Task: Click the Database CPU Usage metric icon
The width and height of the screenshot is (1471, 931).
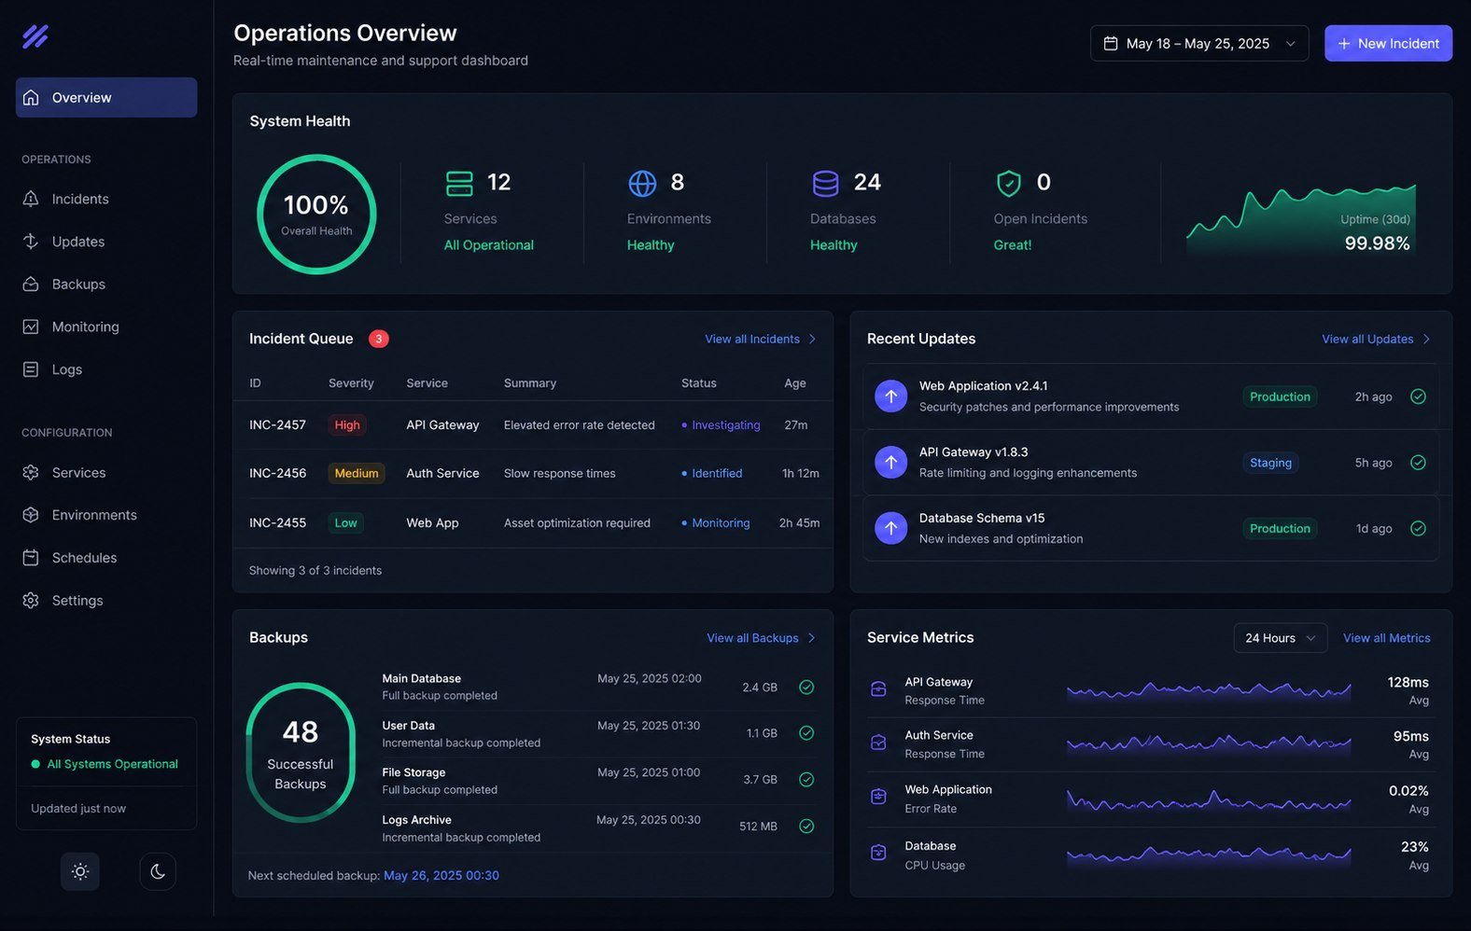Action: (x=878, y=853)
